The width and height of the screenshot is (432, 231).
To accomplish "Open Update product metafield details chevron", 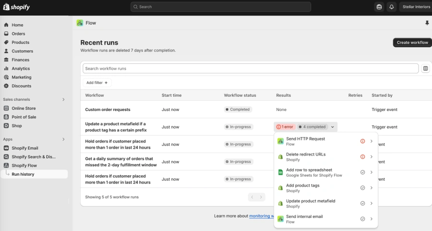I will tap(372, 204).
